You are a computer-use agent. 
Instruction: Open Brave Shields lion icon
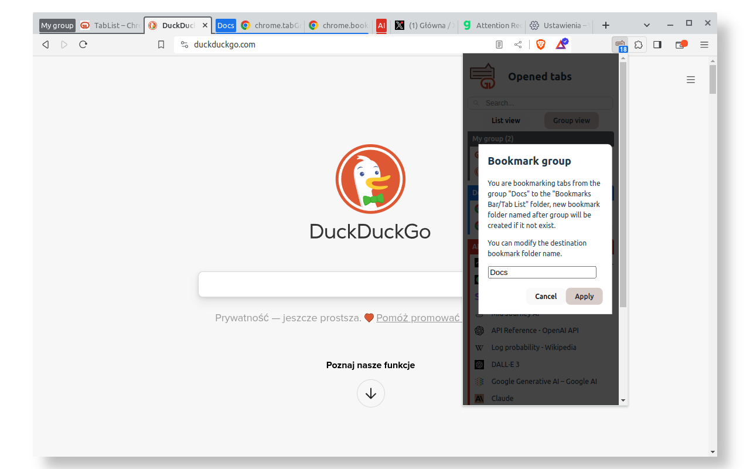[541, 45]
